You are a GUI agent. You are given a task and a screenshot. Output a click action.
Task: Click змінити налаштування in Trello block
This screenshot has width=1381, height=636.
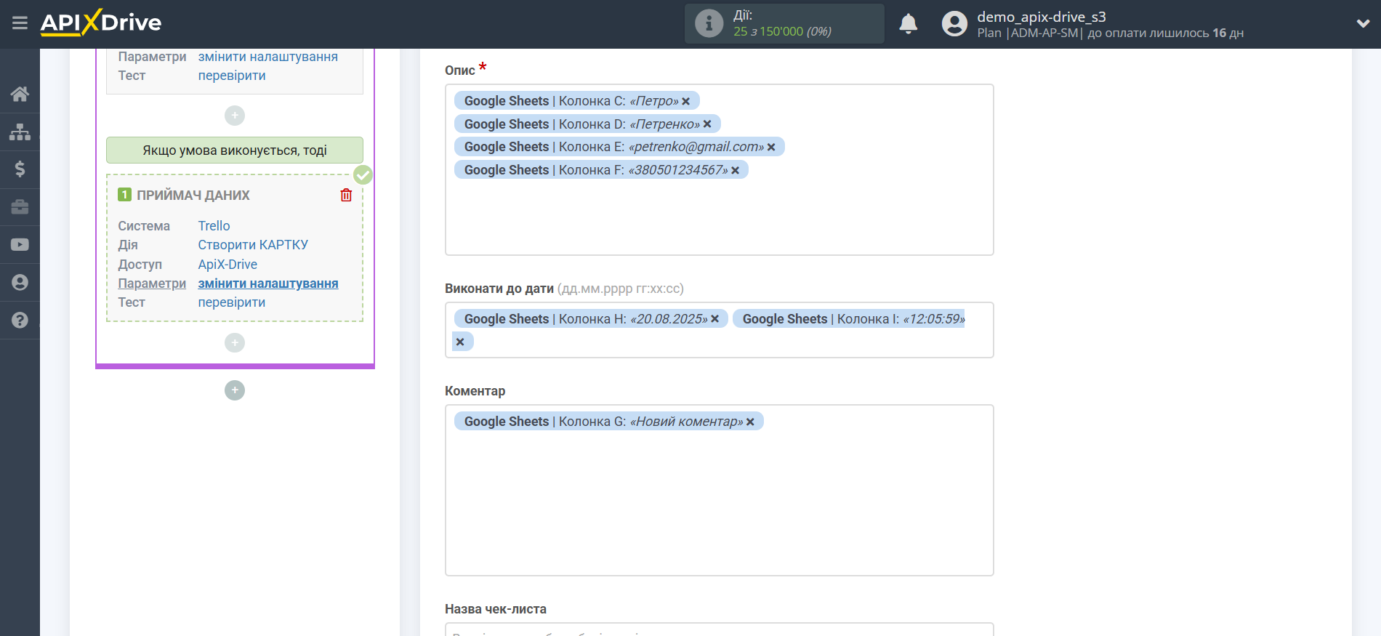point(268,283)
